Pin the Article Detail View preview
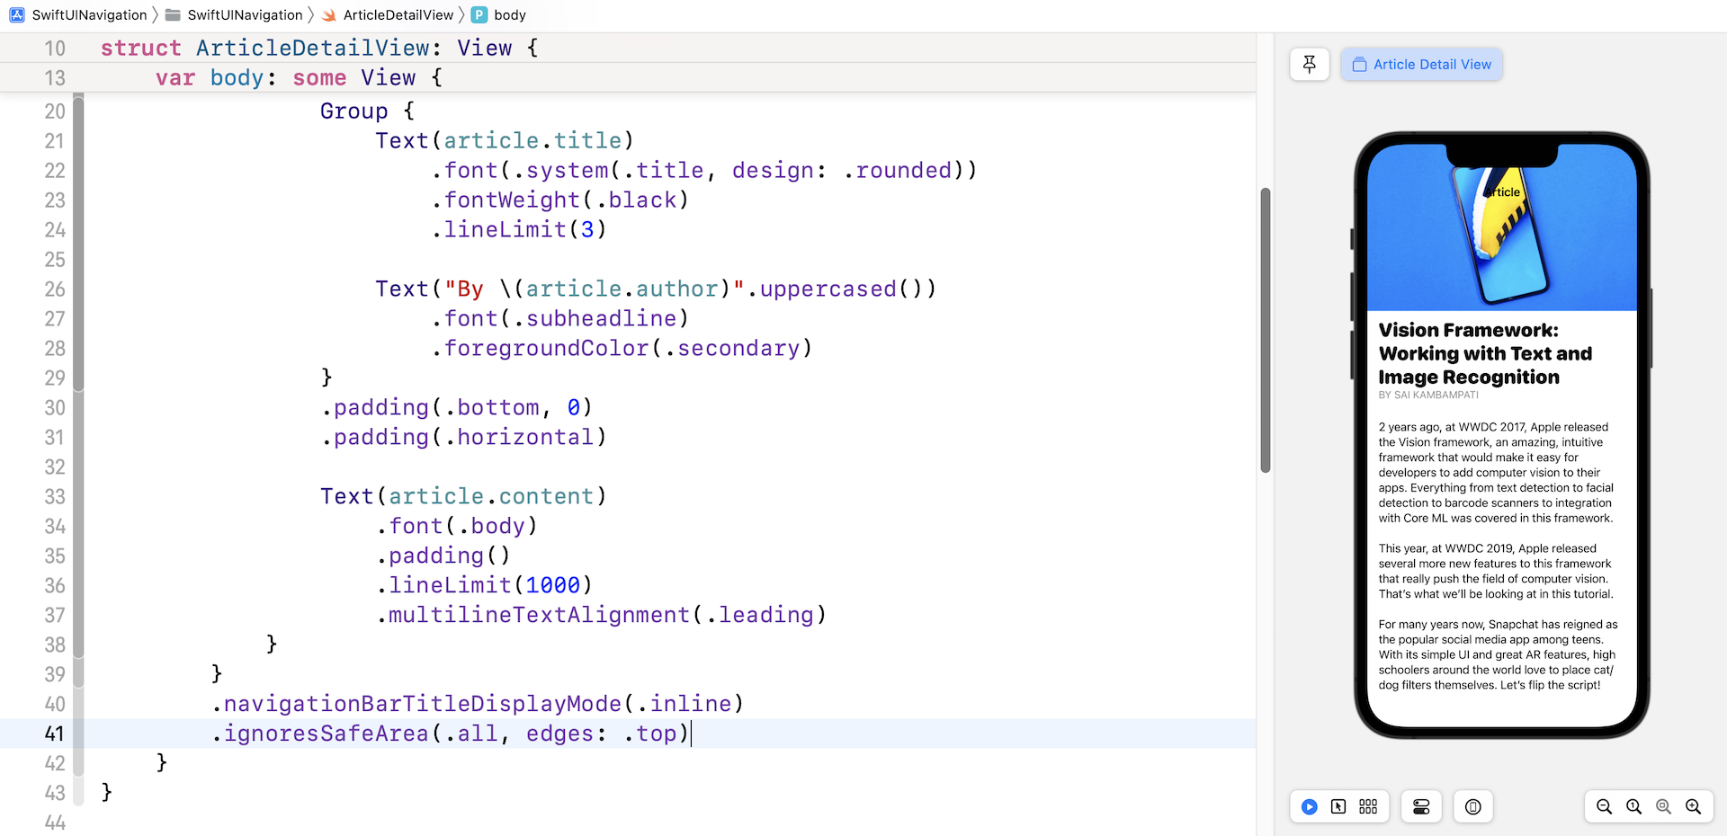The image size is (1727, 836). pyautogui.click(x=1309, y=64)
